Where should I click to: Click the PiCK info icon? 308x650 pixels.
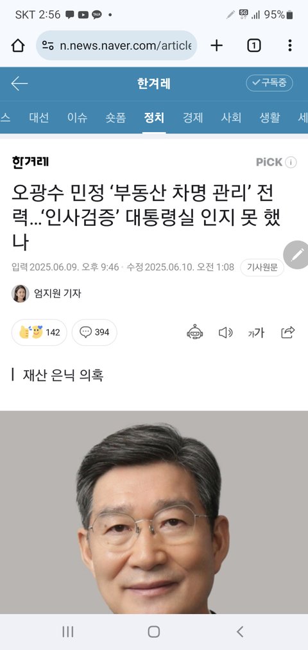pyautogui.click(x=291, y=162)
